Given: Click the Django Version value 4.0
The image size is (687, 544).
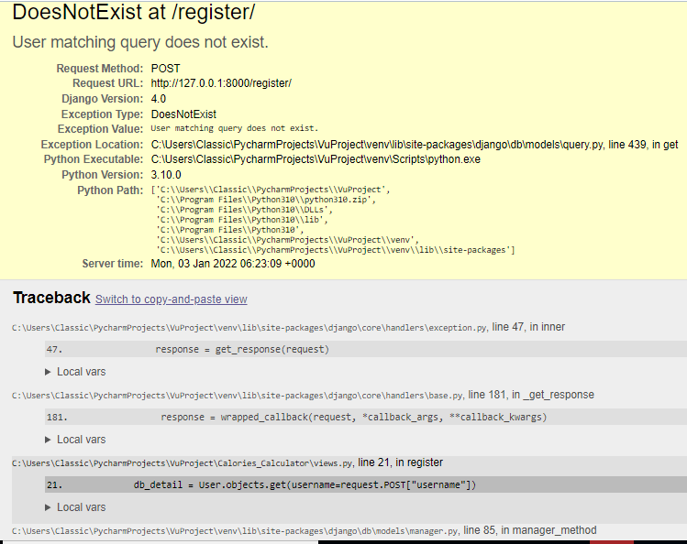Looking at the screenshot, I should 158,98.
